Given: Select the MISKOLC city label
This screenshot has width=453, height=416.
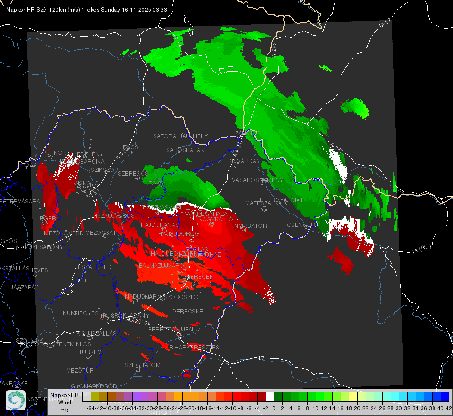Looking at the screenshot, I should click(86, 184).
